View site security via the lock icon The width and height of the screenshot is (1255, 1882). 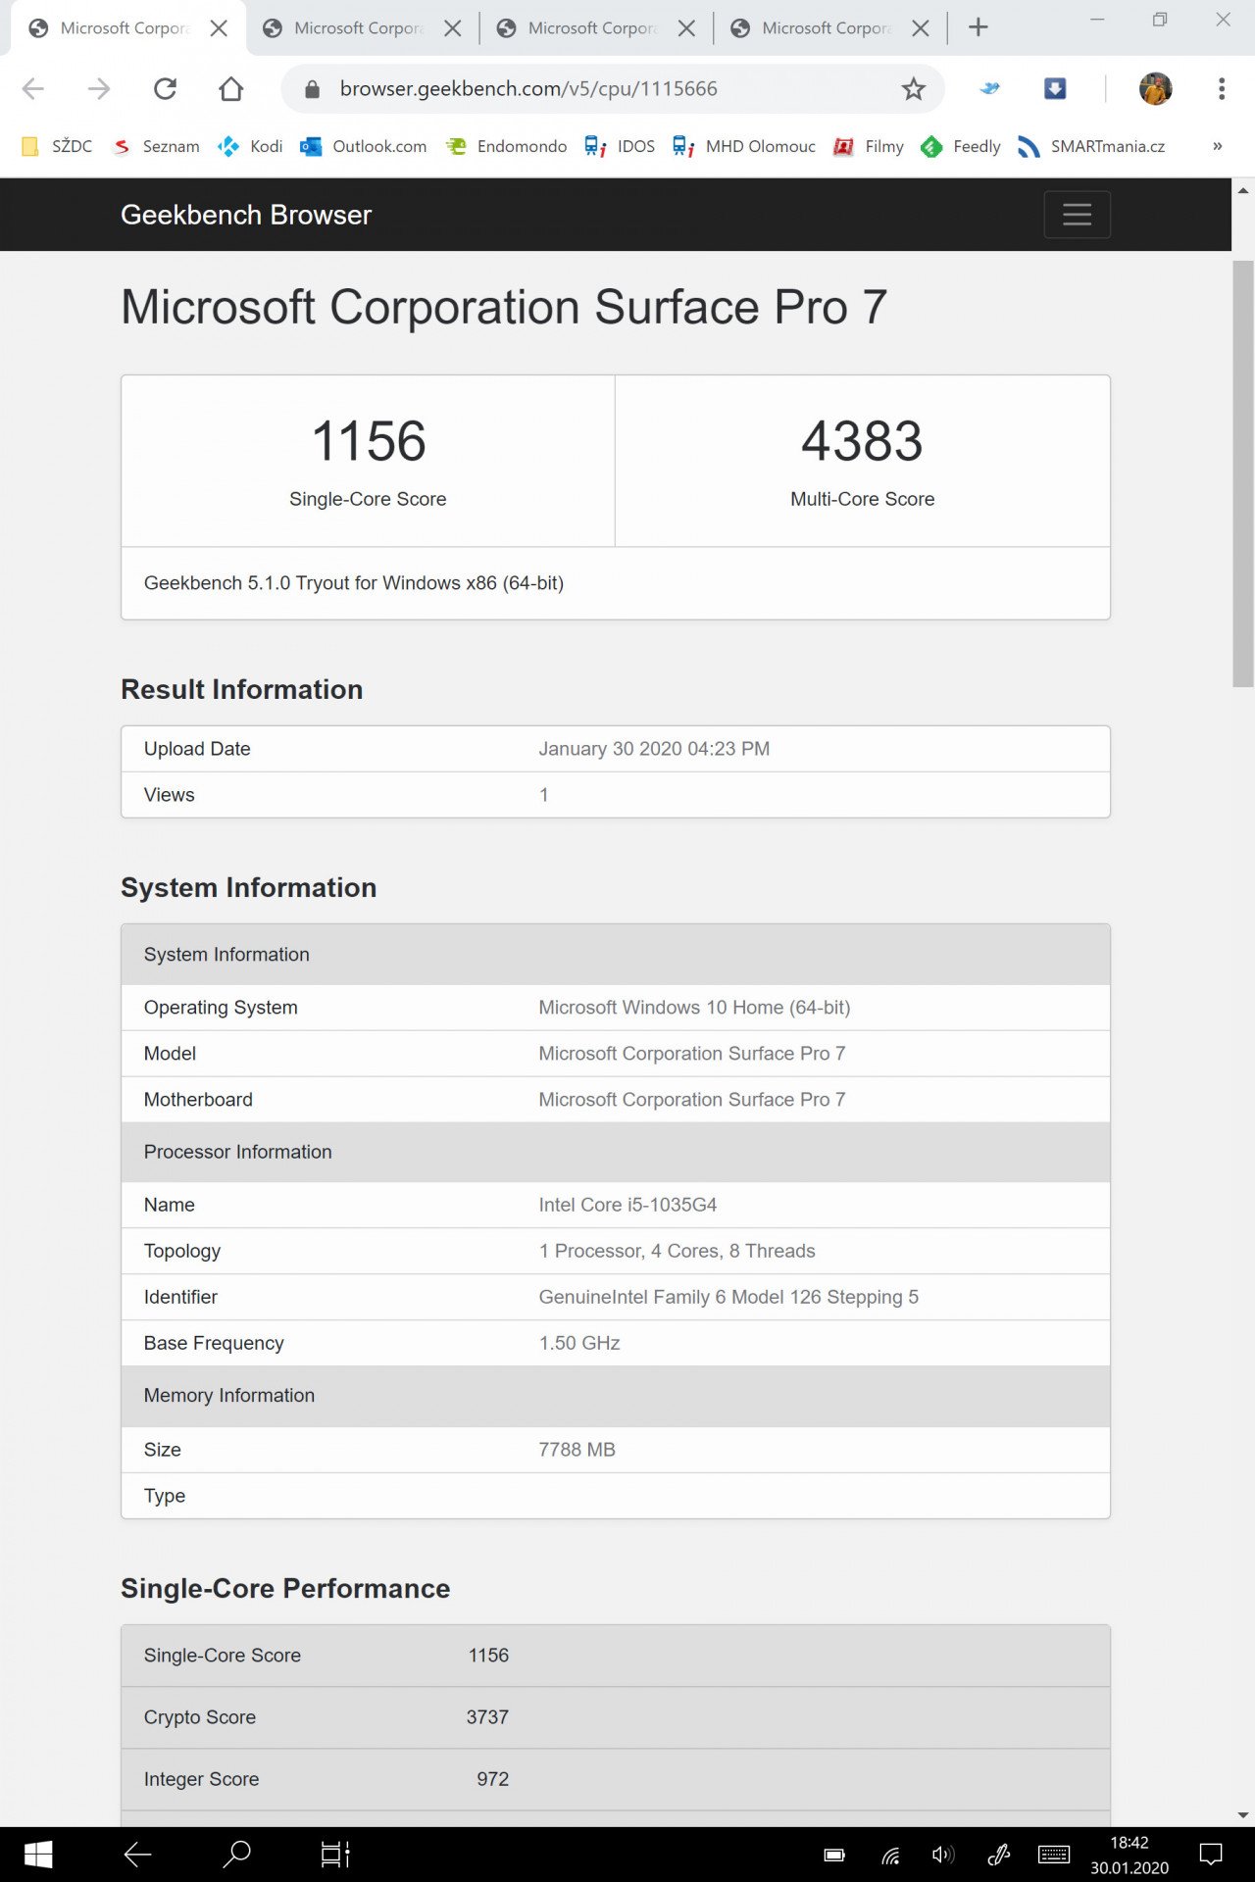(312, 89)
